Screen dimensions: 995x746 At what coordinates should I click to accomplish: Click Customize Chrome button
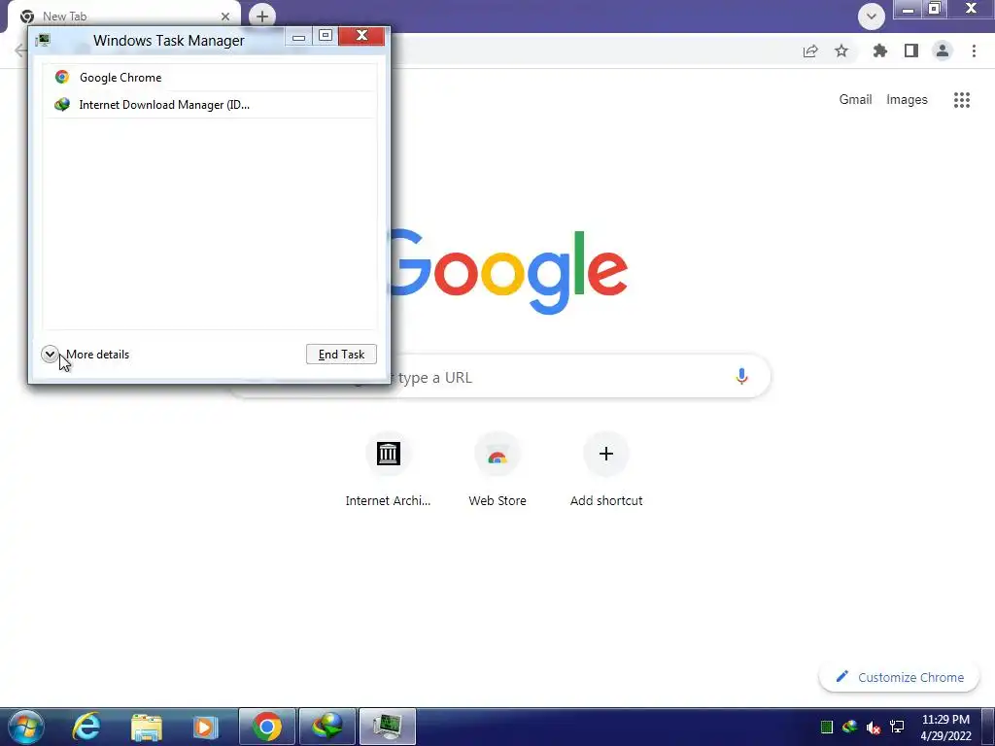(900, 677)
